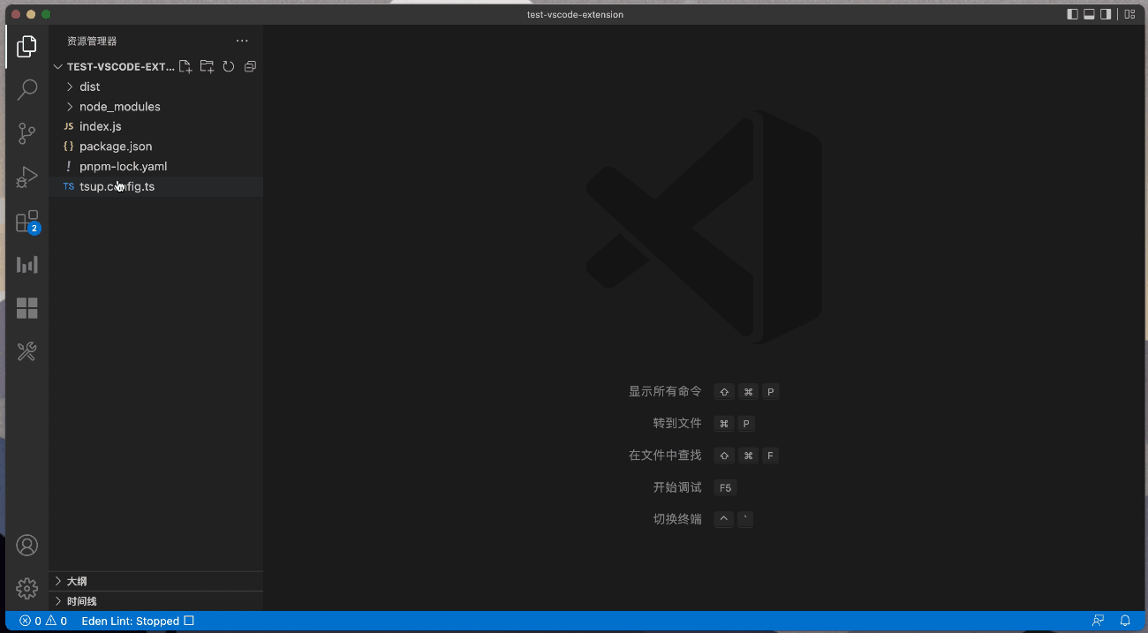Open the explorer more actions ellipsis
The height and width of the screenshot is (633, 1148).
pos(242,41)
